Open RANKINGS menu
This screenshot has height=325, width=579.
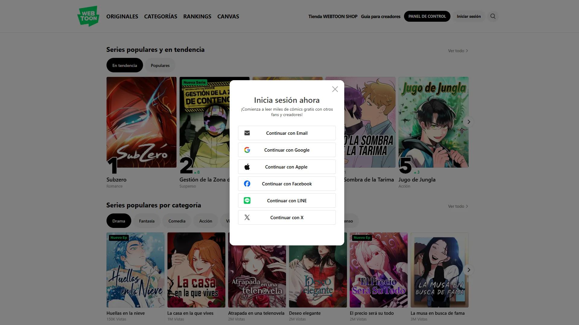coord(197,17)
